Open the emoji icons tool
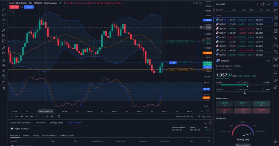Image resolution: width=279 pixels, height=146 pixels. tap(4, 41)
